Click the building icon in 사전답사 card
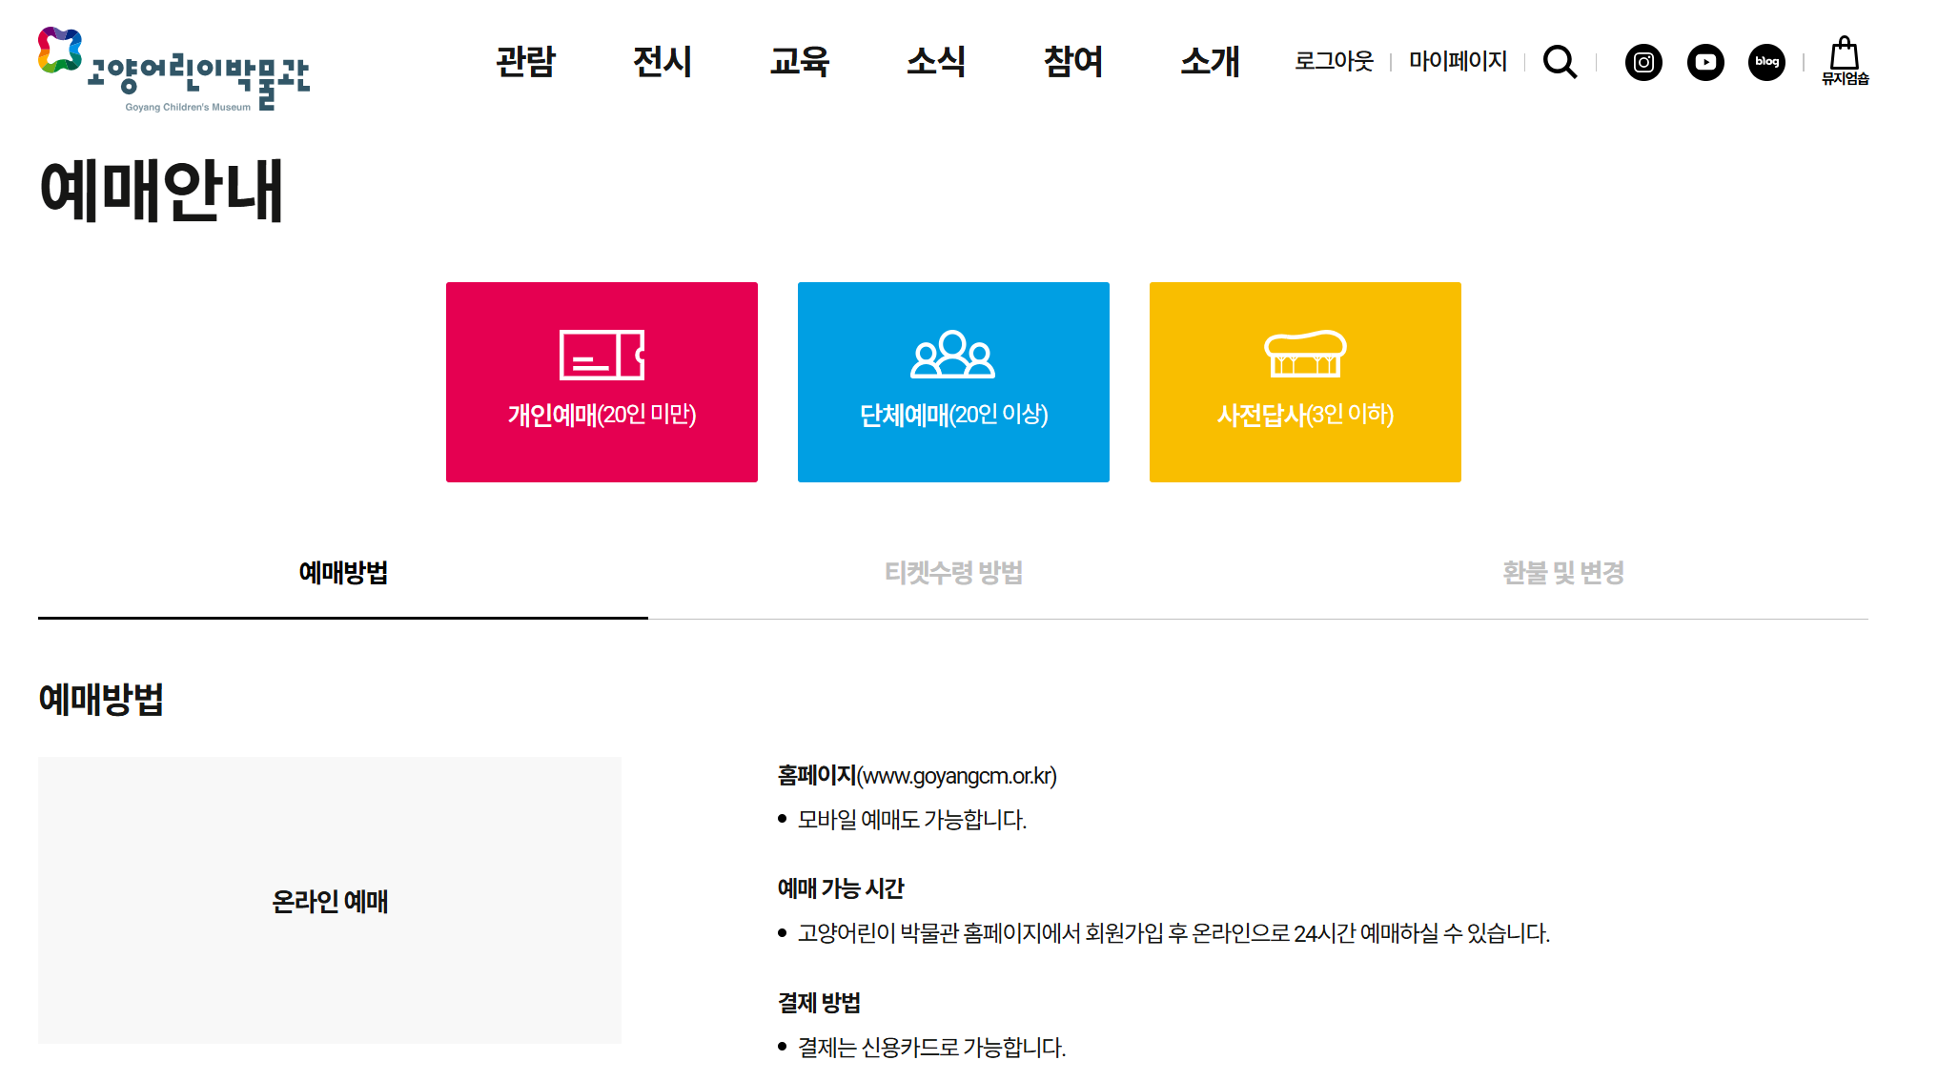This screenshot has width=1938, height=1081. 1305,354
